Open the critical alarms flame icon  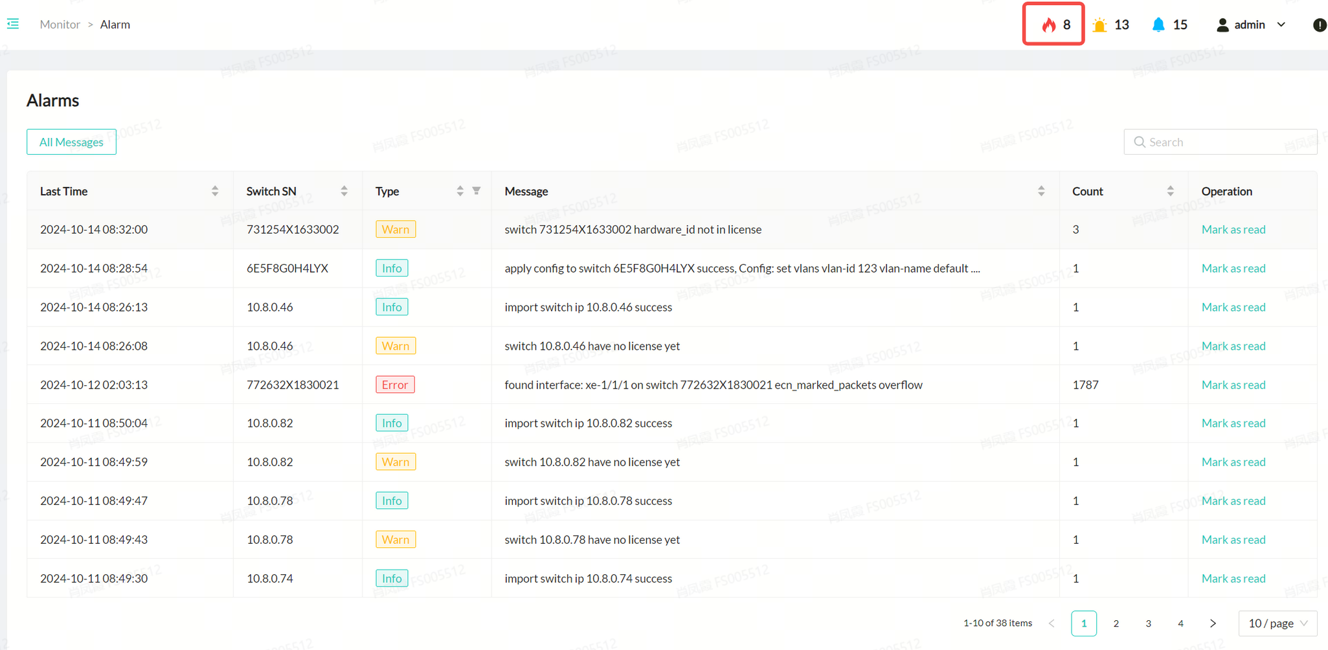(1049, 25)
